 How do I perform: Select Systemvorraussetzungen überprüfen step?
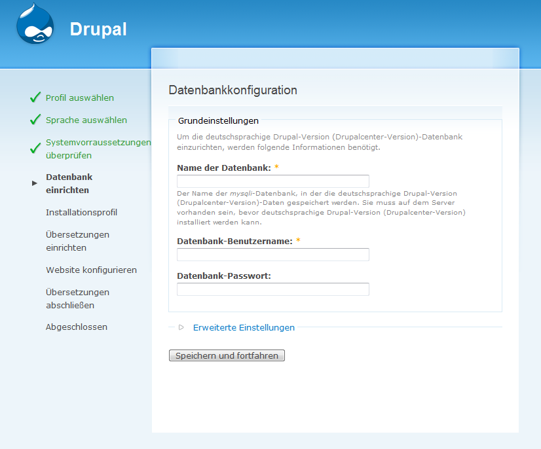click(97, 149)
